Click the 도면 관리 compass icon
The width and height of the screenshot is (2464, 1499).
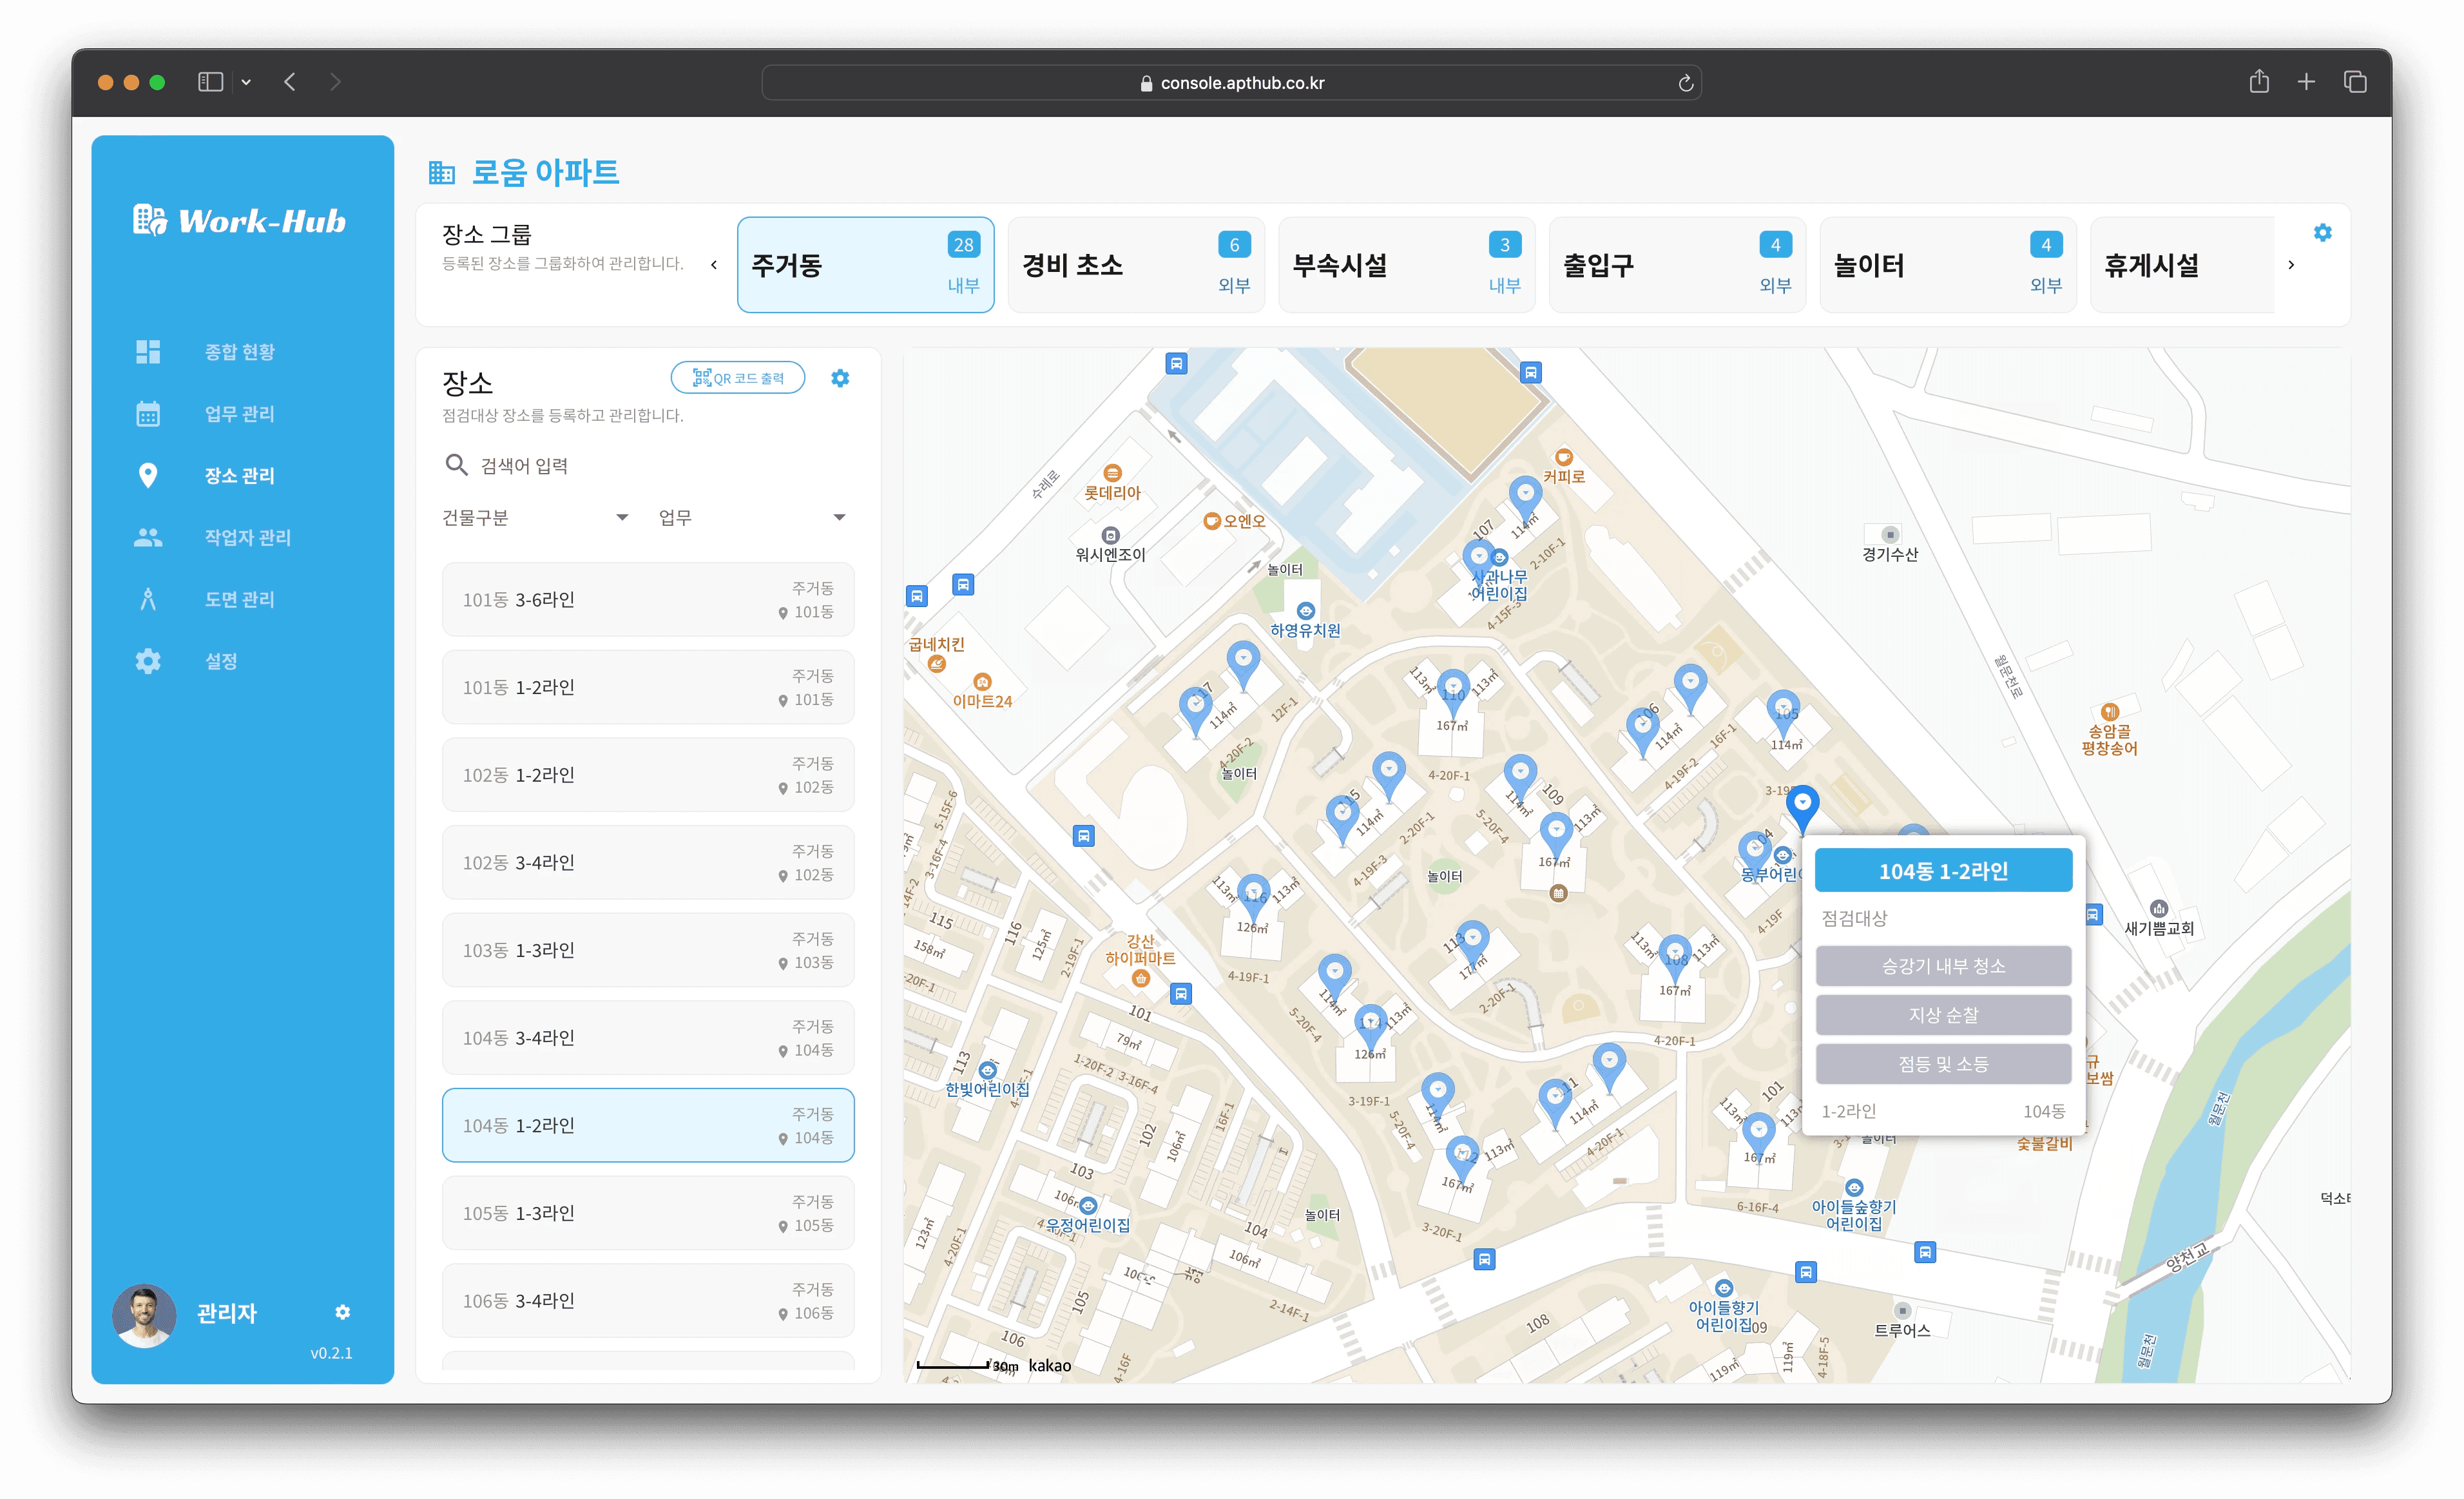coord(148,600)
